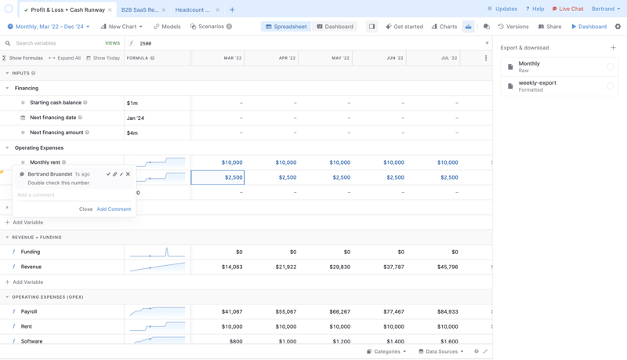Copy the comment link icon
627x360 pixels.
point(114,174)
